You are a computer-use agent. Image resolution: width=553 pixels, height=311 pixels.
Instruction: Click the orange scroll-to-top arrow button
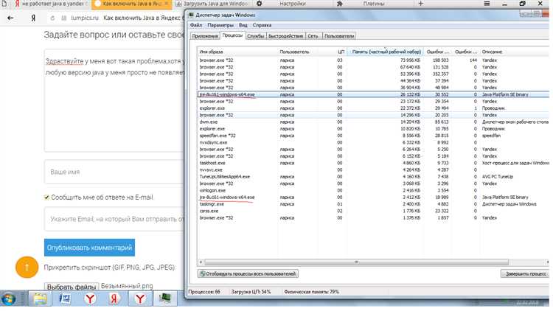pyautogui.click(x=27, y=267)
